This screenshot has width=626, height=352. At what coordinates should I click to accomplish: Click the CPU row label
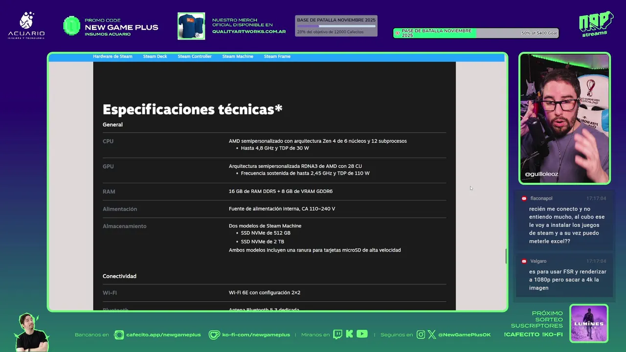tap(108, 141)
